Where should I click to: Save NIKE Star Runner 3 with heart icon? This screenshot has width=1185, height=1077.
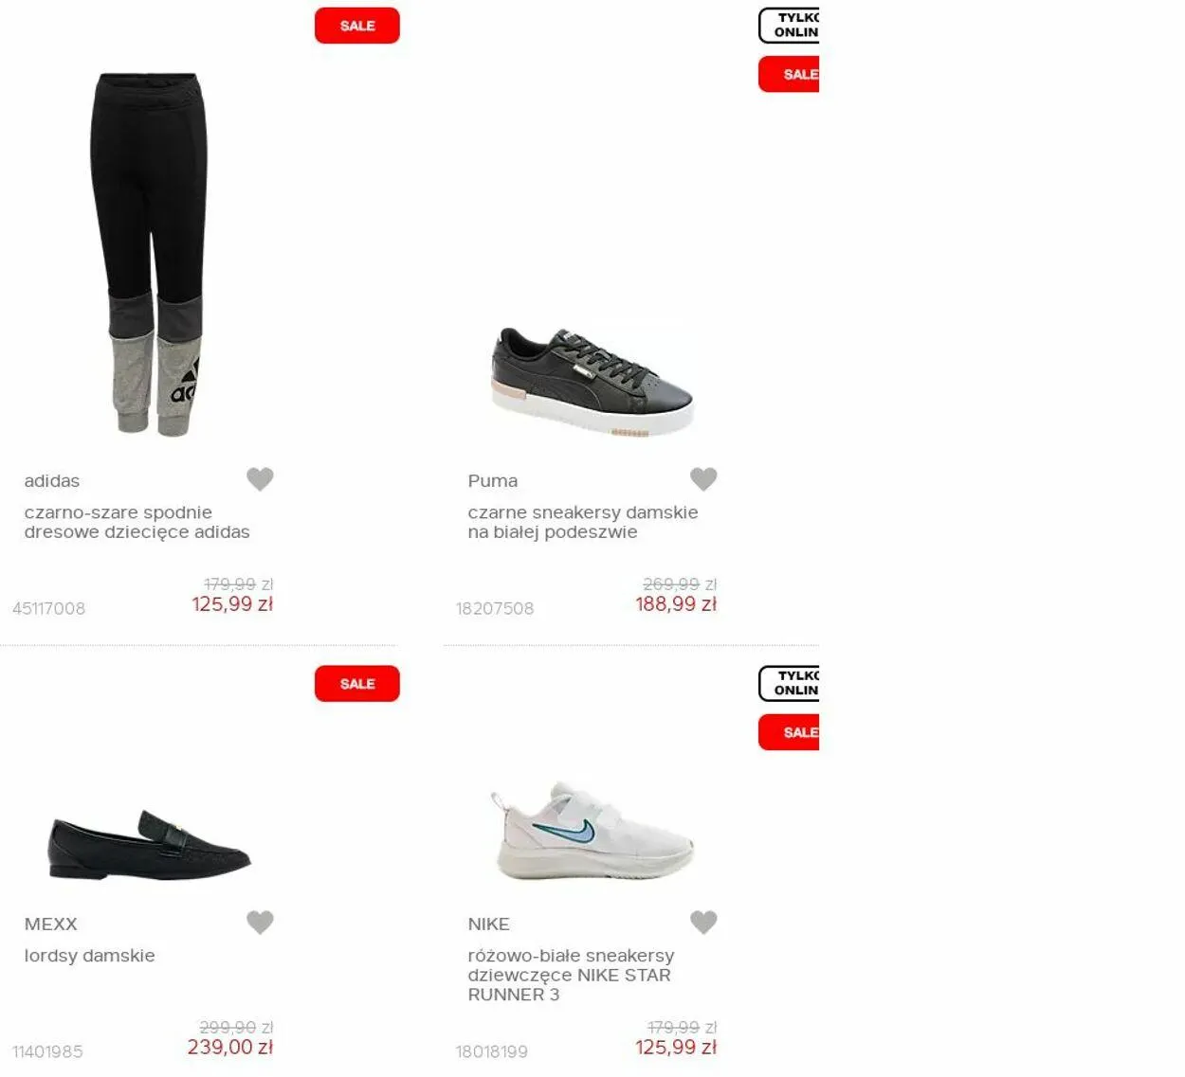click(703, 923)
